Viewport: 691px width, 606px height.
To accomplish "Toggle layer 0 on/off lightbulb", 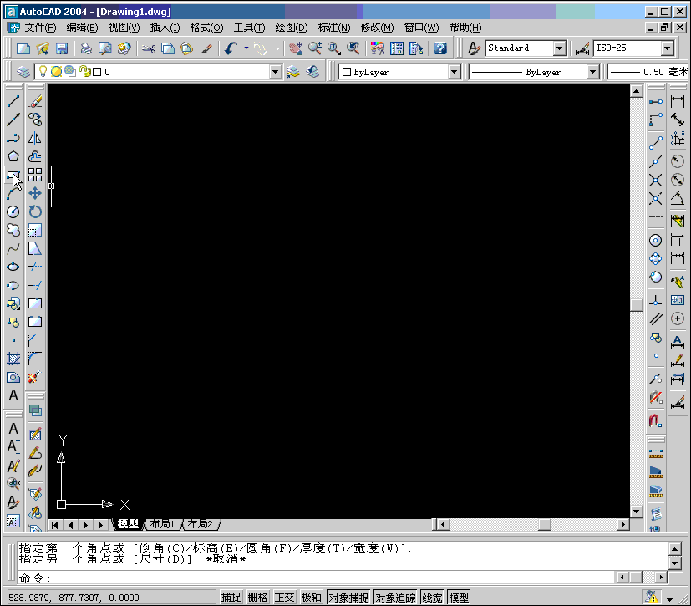I will (x=43, y=71).
